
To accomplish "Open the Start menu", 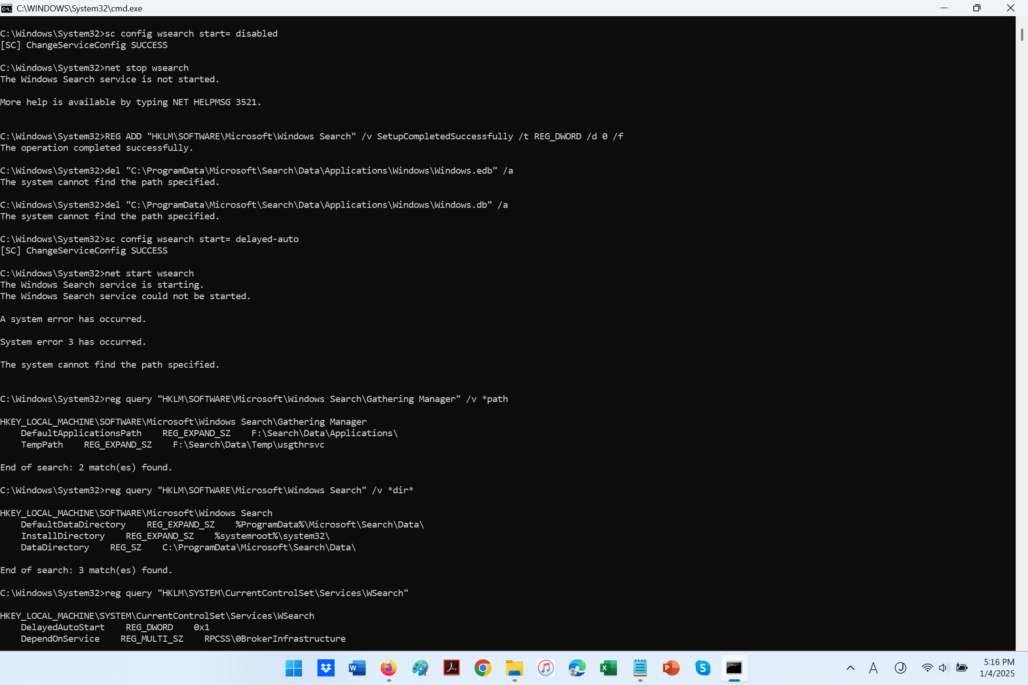I will click(x=294, y=668).
